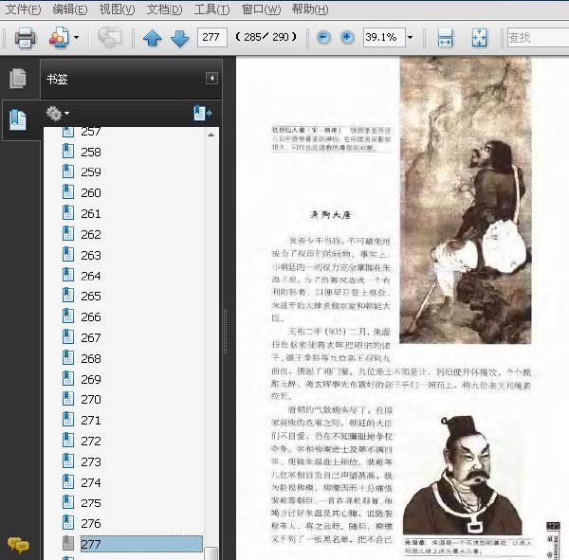
Task: Select bookmark 275
Action: tap(91, 503)
